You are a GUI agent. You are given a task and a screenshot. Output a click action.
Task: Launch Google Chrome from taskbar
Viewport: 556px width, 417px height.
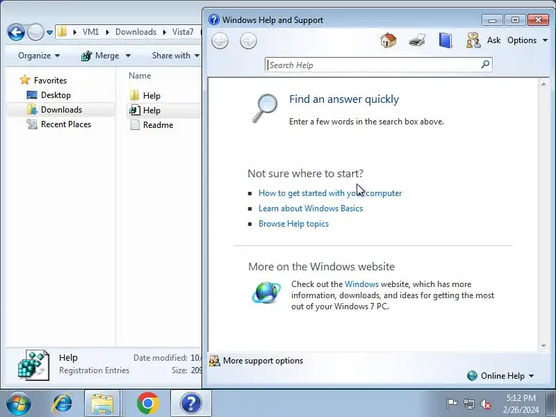[147, 404]
